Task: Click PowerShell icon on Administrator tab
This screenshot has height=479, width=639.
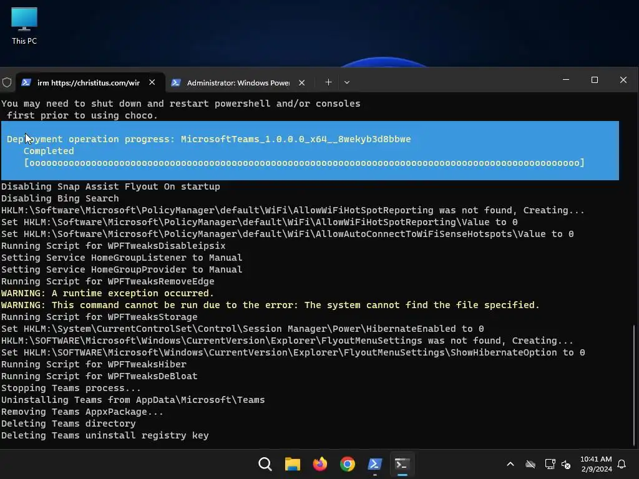Action: [176, 83]
